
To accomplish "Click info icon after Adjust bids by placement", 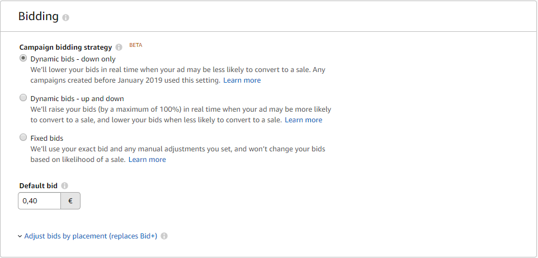I will pyautogui.click(x=164, y=236).
